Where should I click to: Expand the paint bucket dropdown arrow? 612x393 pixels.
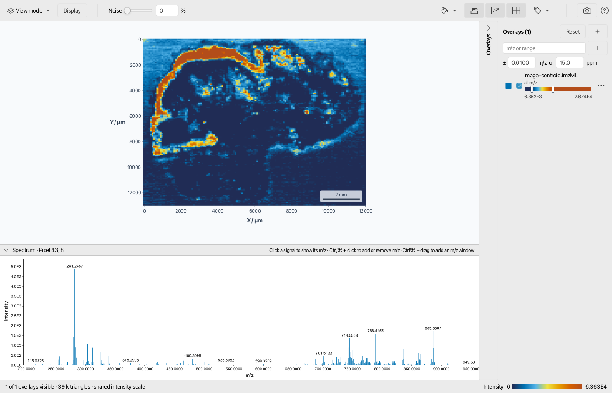coord(455,10)
